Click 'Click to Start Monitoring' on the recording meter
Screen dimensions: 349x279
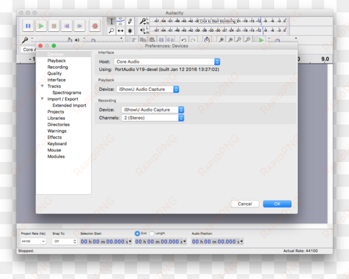click(218, 21)
